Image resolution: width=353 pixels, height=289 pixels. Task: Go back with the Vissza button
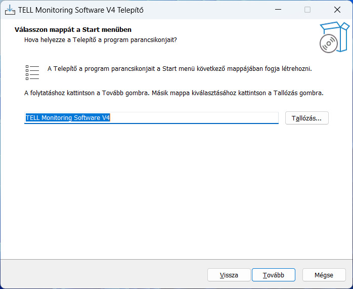coord(229,275)
